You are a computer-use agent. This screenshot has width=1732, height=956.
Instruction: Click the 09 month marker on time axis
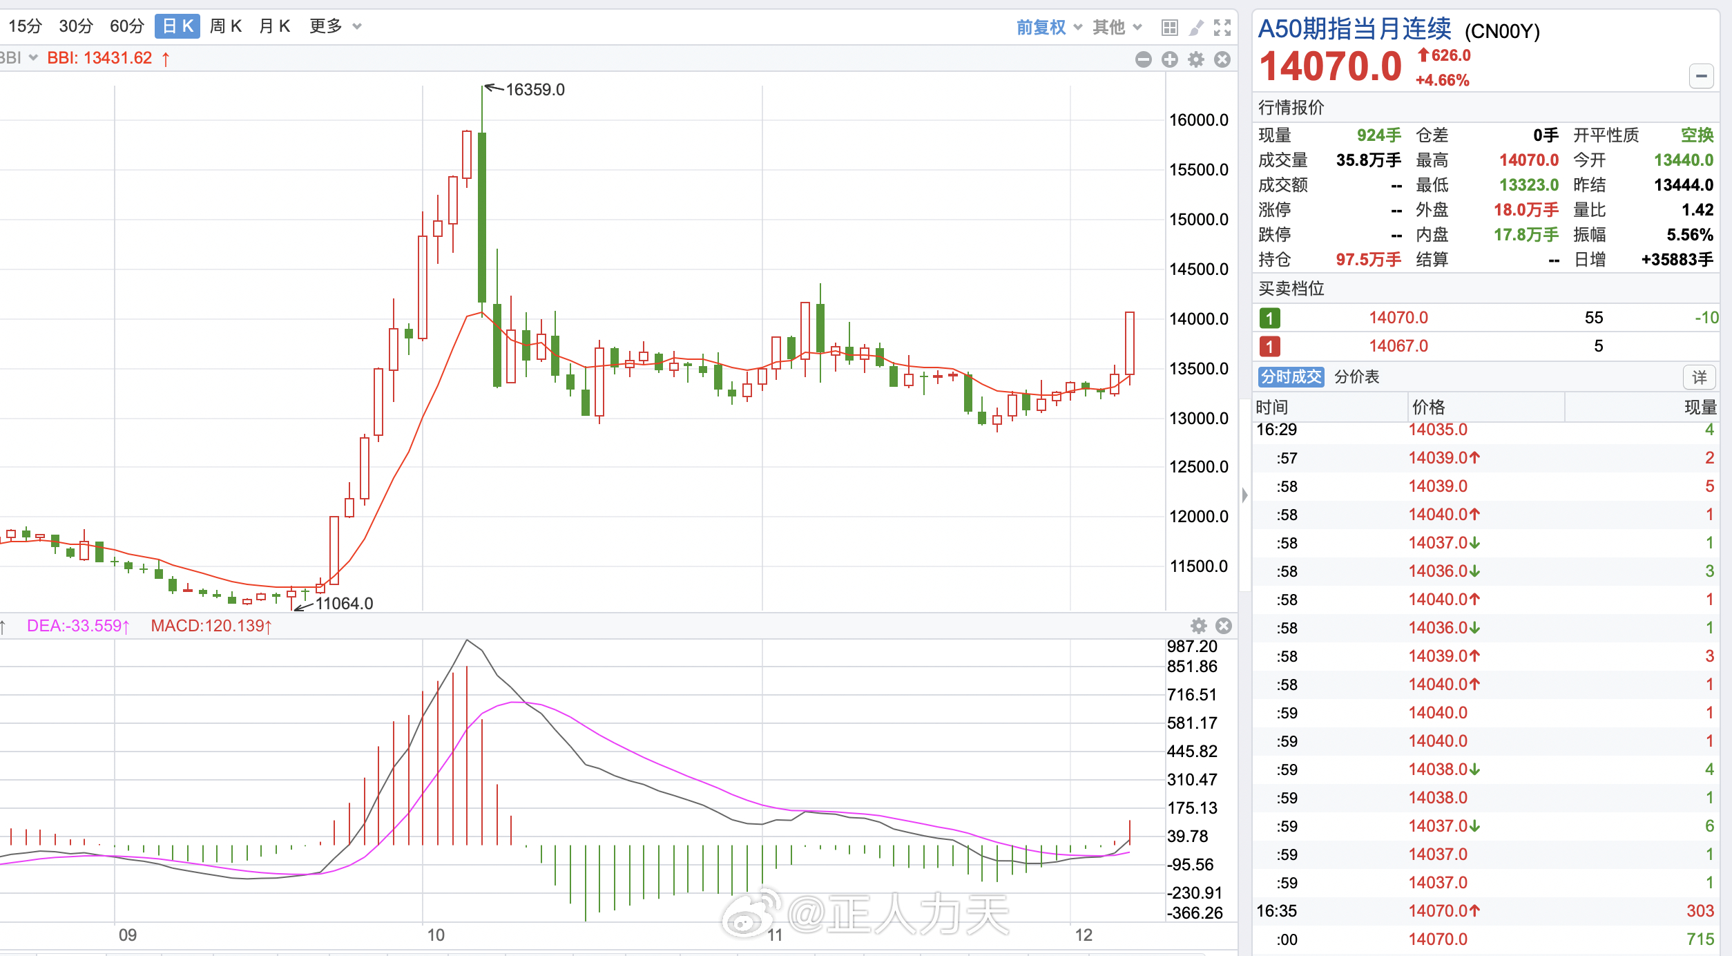tap(128, 935)
